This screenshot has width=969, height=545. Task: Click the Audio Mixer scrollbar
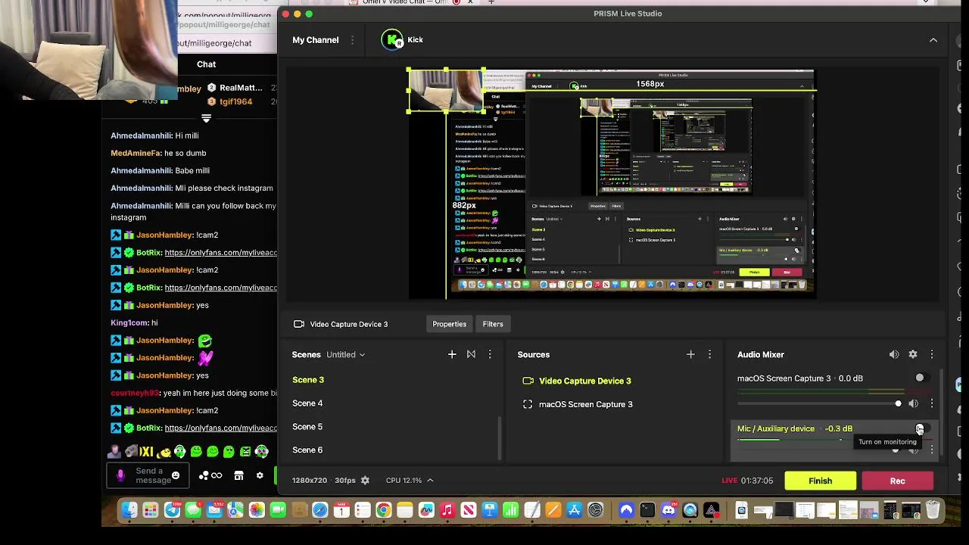pos(941,413)
